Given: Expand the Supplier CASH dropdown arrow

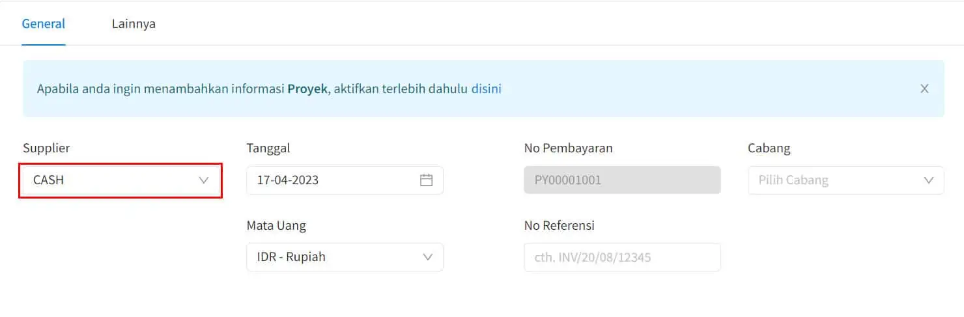Looking at the screenshot, I should click(204, 180).
